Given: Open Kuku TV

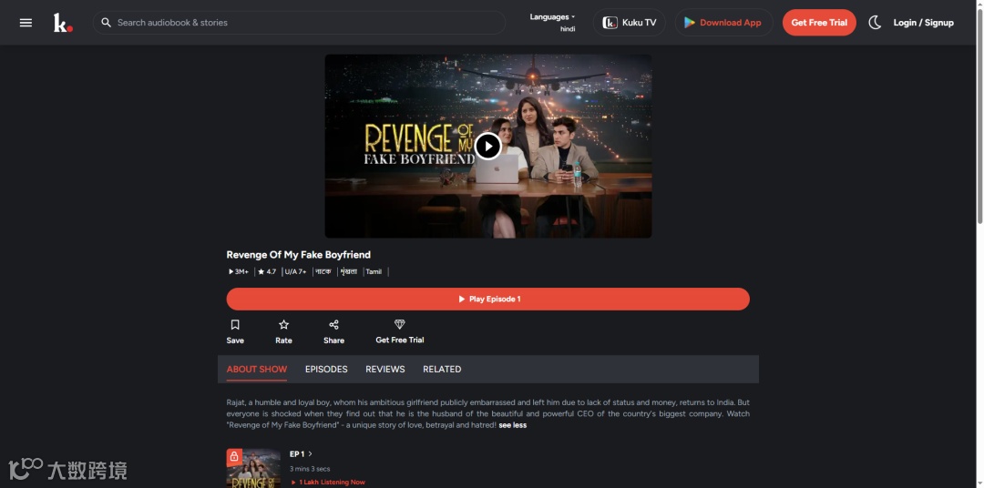Looking at the screenshot, I should point(629,23).
